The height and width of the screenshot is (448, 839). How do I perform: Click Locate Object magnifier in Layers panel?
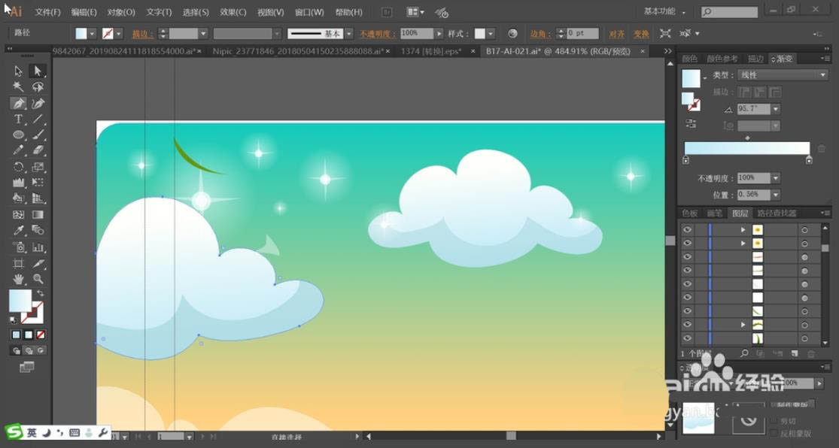point(744,353)
